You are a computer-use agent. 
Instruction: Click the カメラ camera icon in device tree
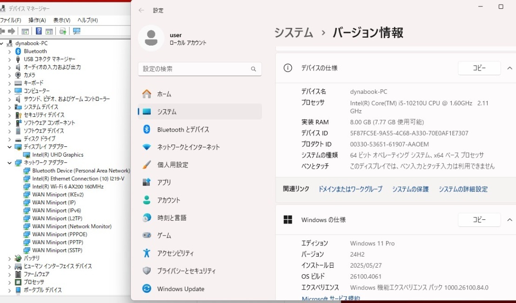point(18,75)
